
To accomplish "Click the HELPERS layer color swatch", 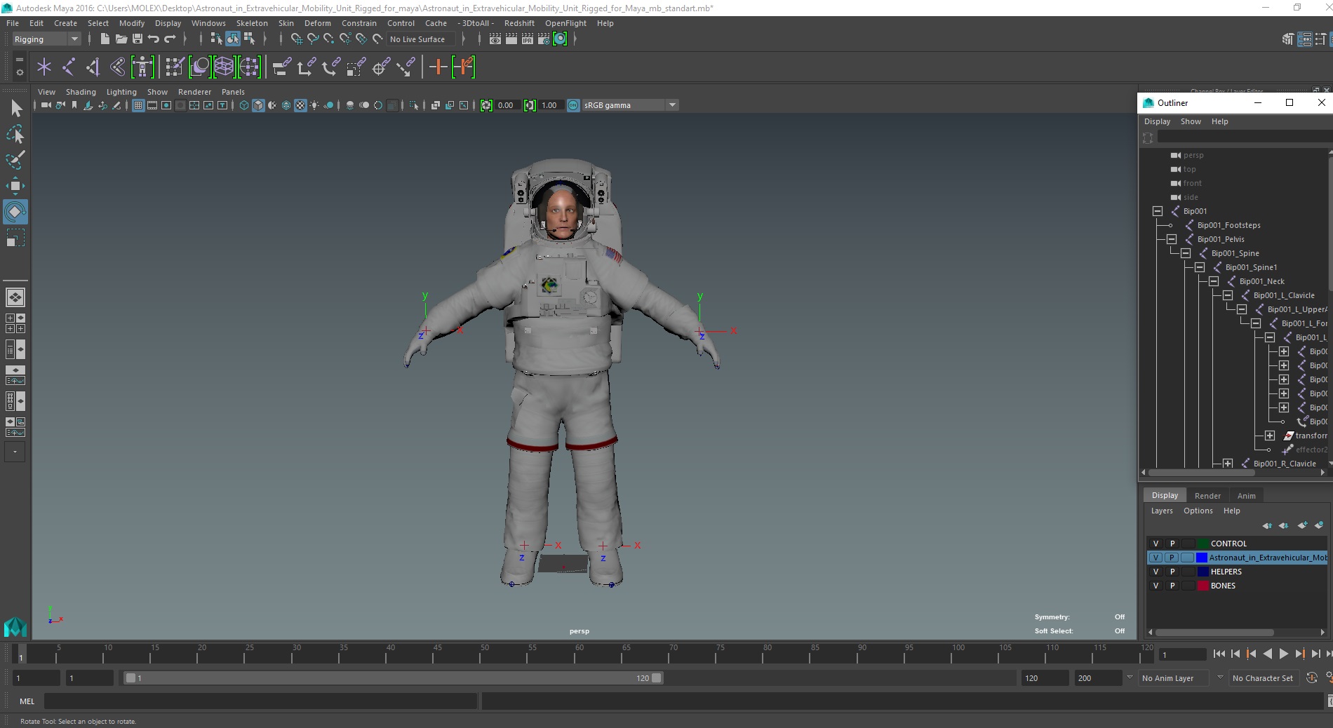I will 1203,572.
